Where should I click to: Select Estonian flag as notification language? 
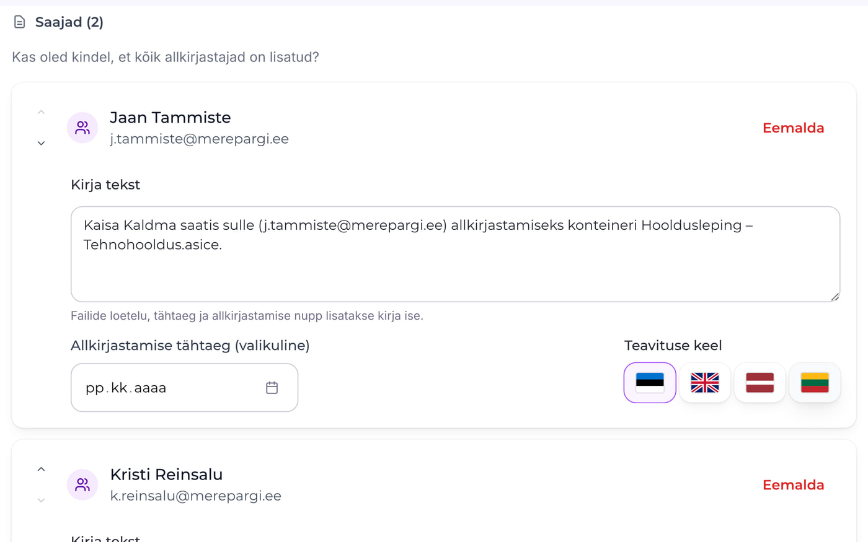tap(650, 382)
